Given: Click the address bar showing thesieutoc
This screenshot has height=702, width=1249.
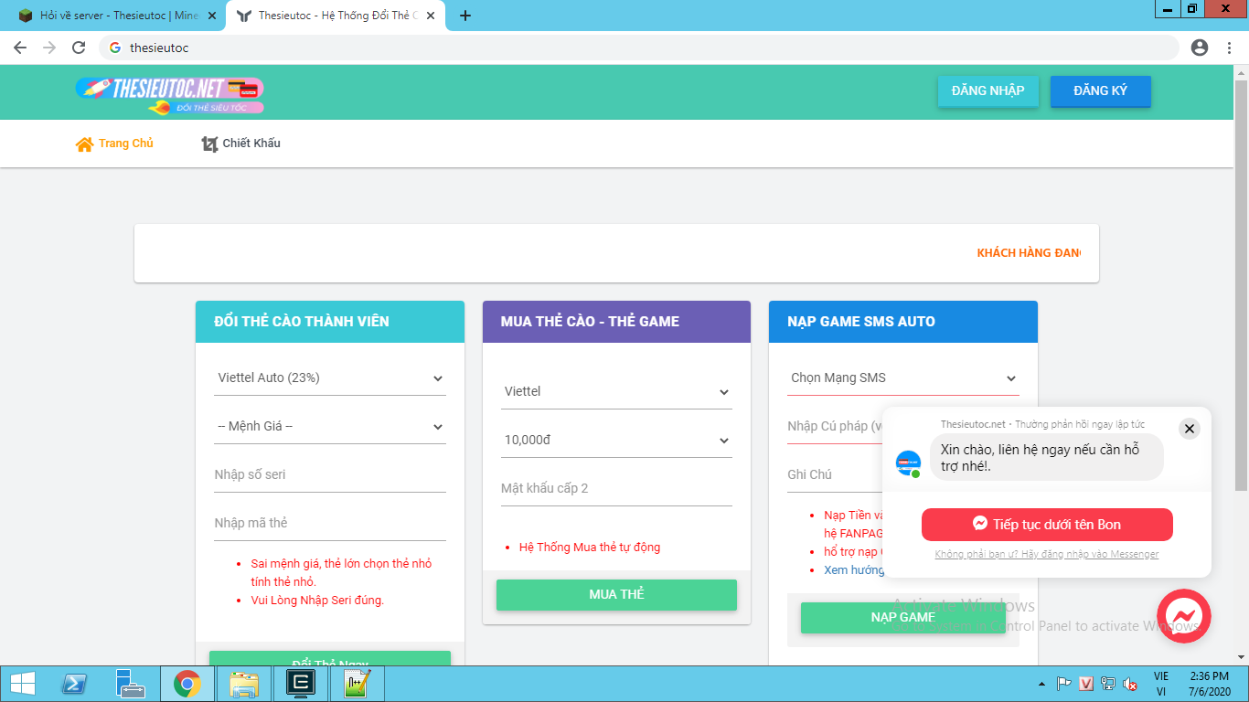Looking at the screenshot, I should pos(640,48).
